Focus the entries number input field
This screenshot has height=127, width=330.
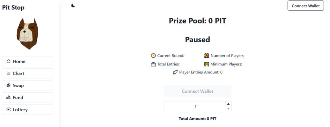click(x=195, y=106)
